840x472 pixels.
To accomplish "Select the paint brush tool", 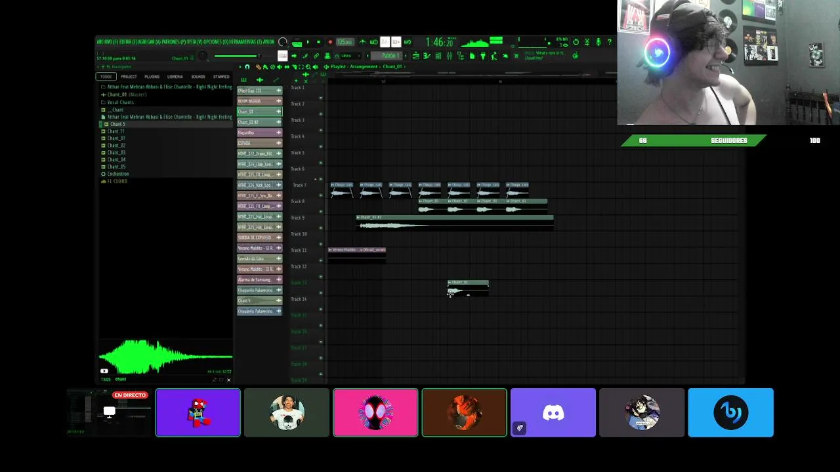I will pos(266,67).
